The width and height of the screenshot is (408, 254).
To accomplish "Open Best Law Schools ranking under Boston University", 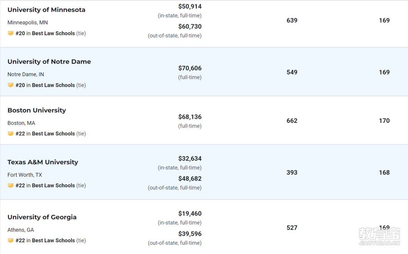I will (x=53, y=133).
